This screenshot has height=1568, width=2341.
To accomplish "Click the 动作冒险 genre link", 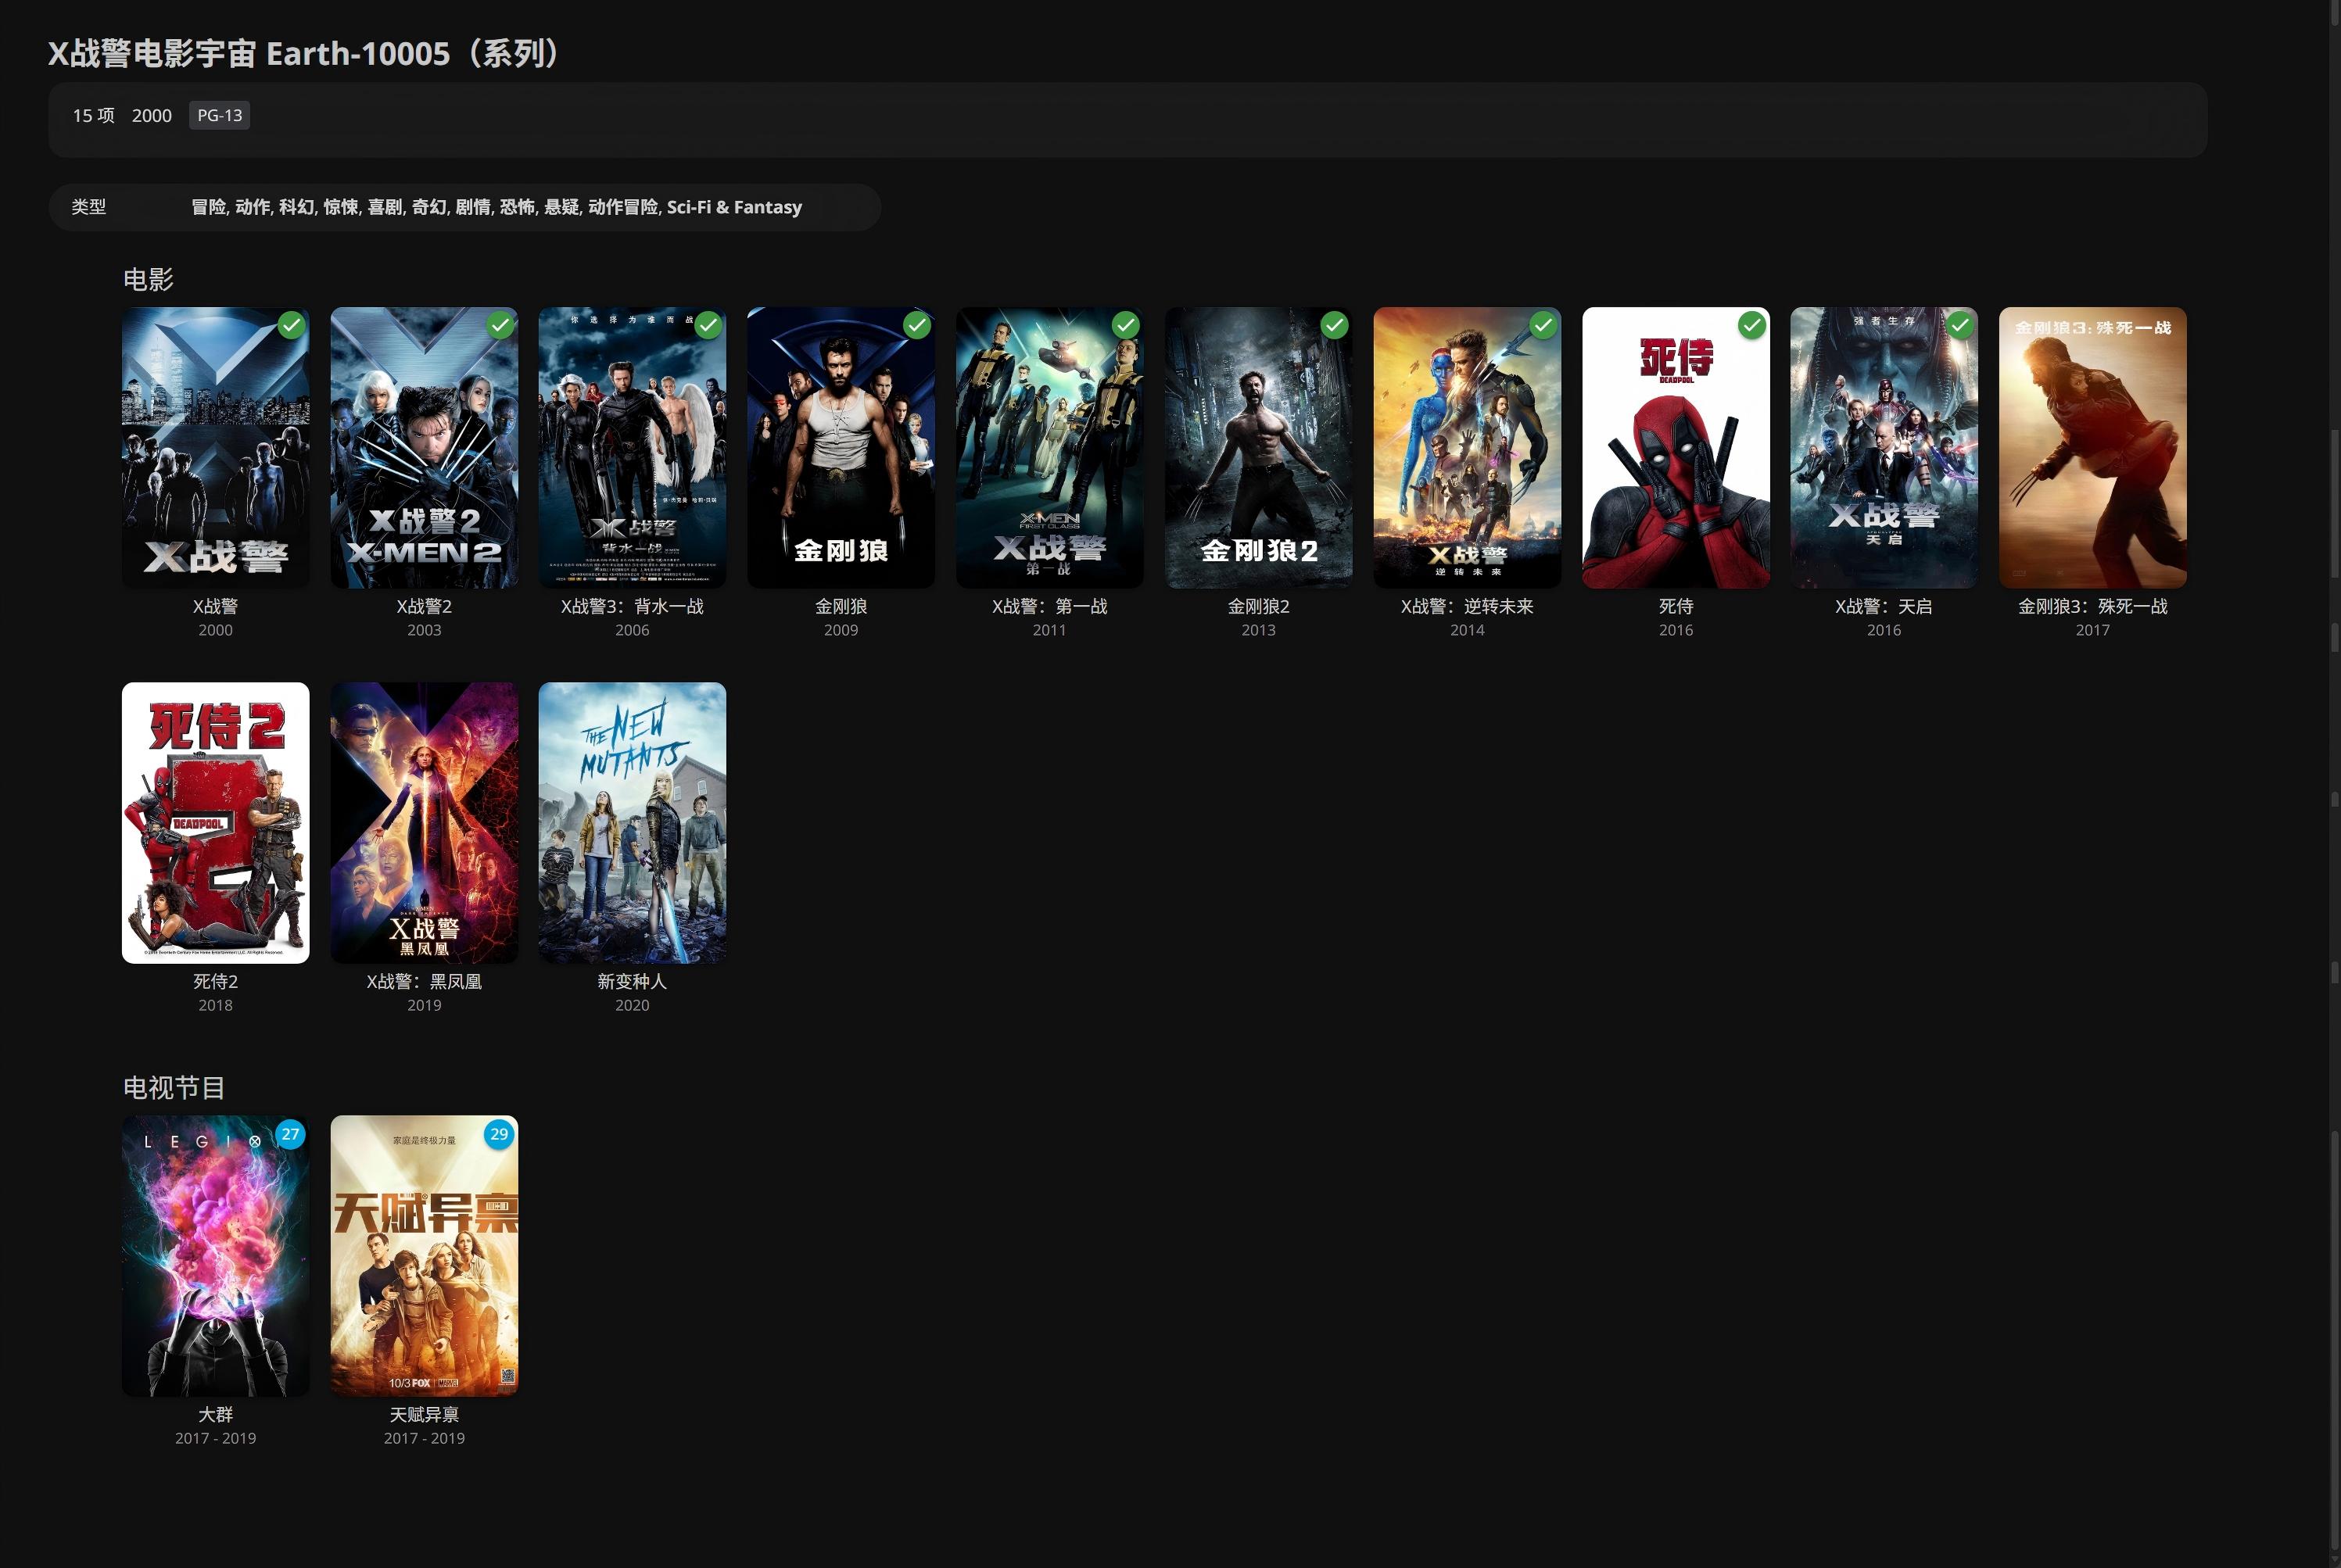I will tap(623, 207).
